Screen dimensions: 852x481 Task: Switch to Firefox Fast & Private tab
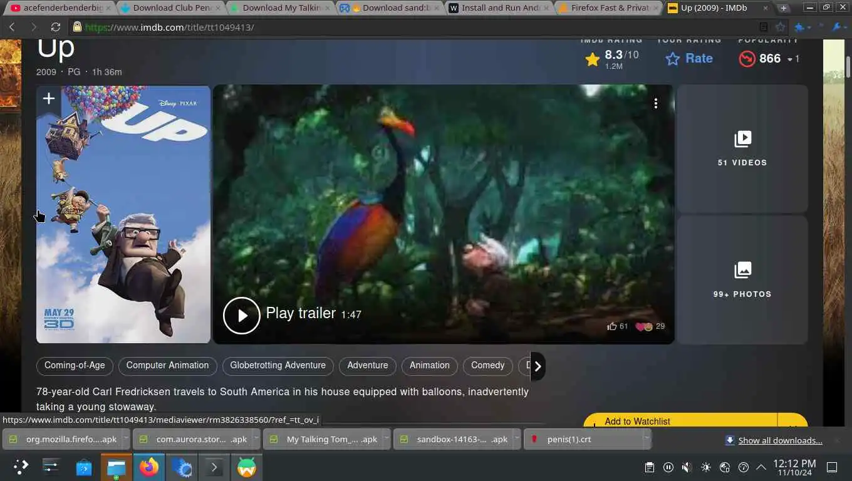click(x=609, y=8)
